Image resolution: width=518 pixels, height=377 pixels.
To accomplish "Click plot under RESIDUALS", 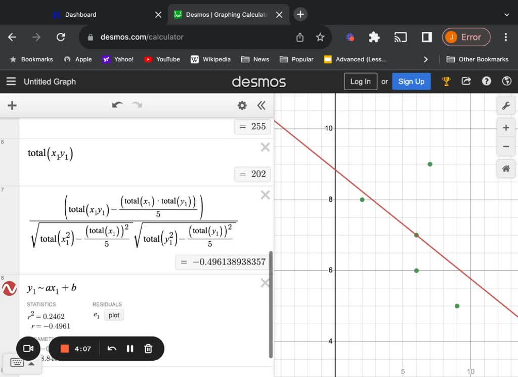I will [x=114, y=315].
